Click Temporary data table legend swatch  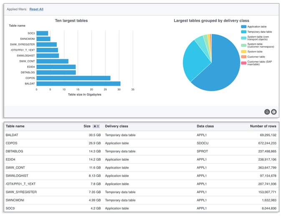point(244,32)
